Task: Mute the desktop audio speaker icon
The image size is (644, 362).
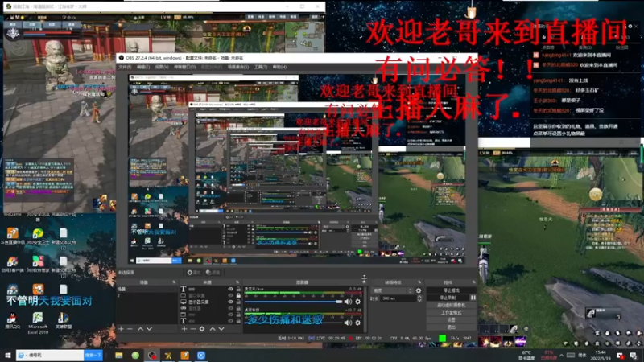Action: tap(348, 323)
